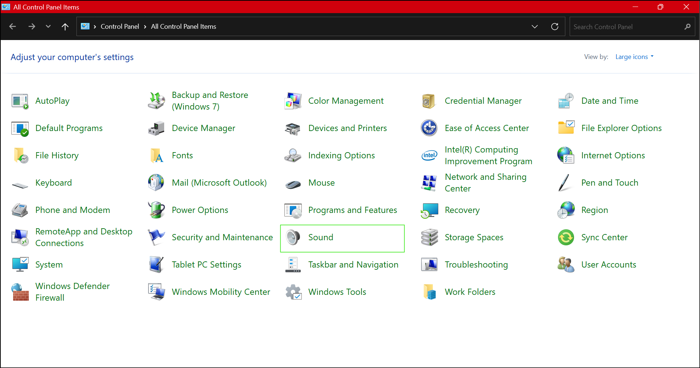Open the User Accounts icon
This screenshot has height=368, width=700.
click(566, 265)
